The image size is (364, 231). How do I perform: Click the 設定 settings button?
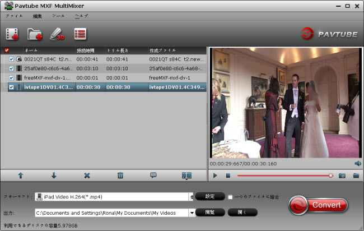pos(210,196)
